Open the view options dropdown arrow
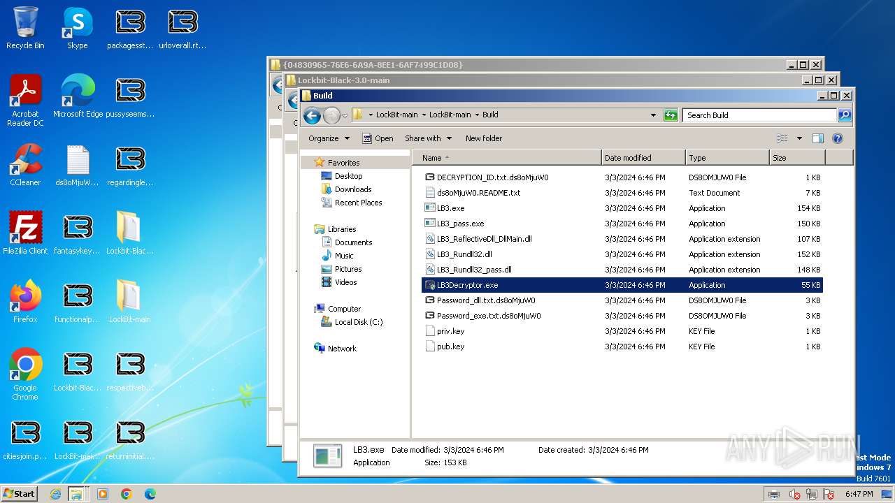The height and width of the screenshot is (503, 895). click(x=799, y=138)
